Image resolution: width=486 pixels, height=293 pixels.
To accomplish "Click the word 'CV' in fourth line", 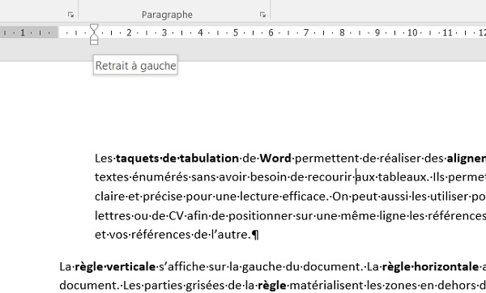I will click(x=177, y=215).
